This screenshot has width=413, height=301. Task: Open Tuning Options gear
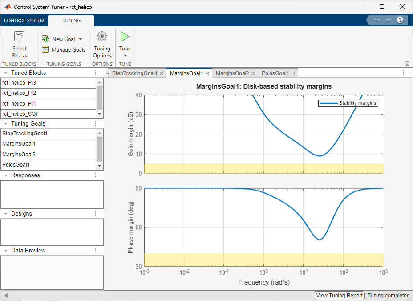point(102,37)
